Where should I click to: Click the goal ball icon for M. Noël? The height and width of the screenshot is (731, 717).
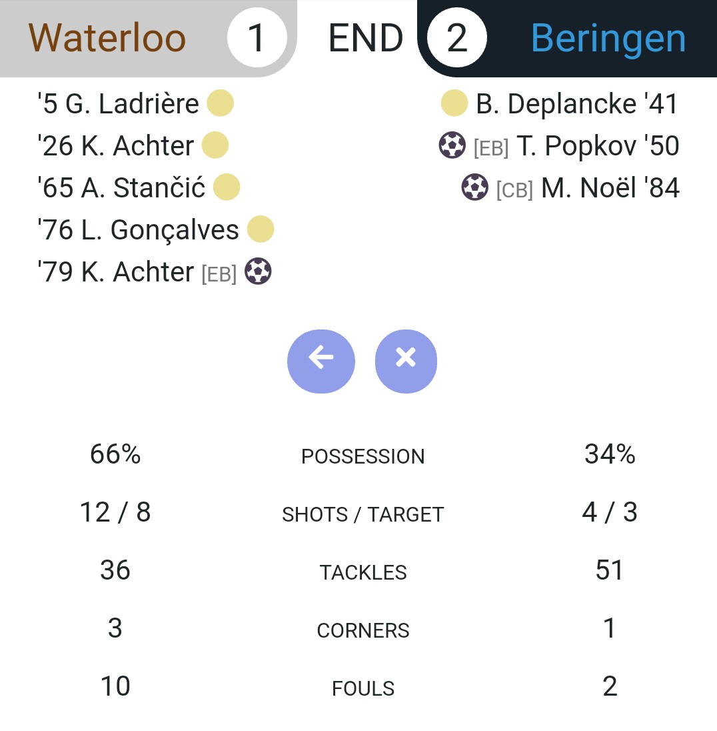474,187
